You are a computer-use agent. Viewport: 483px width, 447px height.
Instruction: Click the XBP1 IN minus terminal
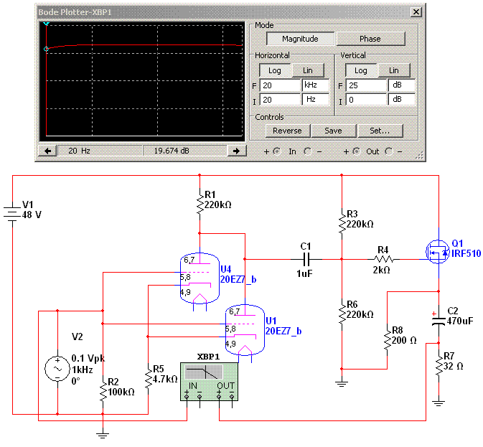click(200, 397)
